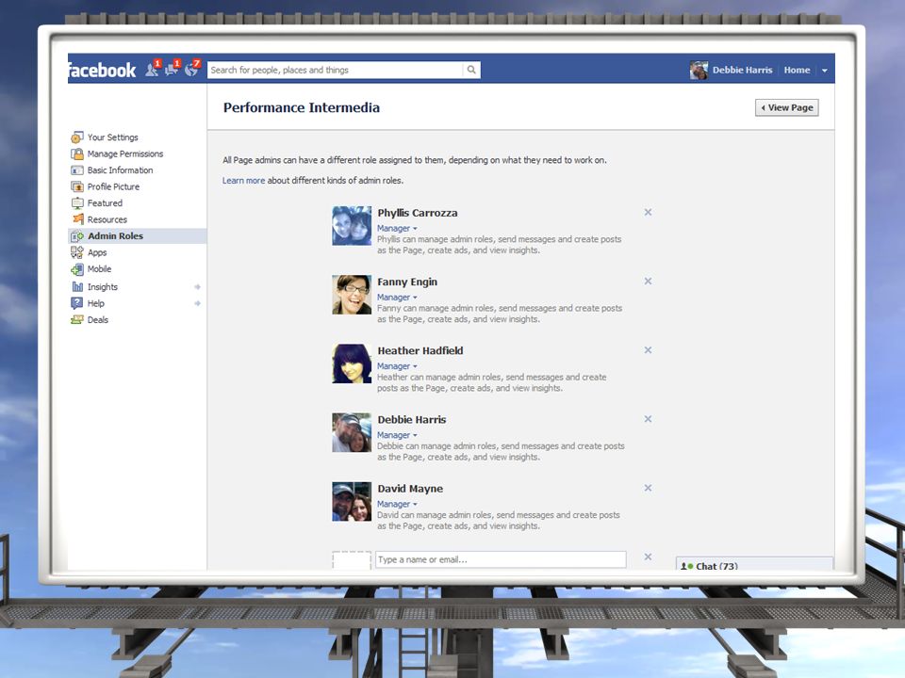Remove Phyllis Carrozza as admin
Screen dimensions: 905x678
pyautogui.click(x=649, y=212)
